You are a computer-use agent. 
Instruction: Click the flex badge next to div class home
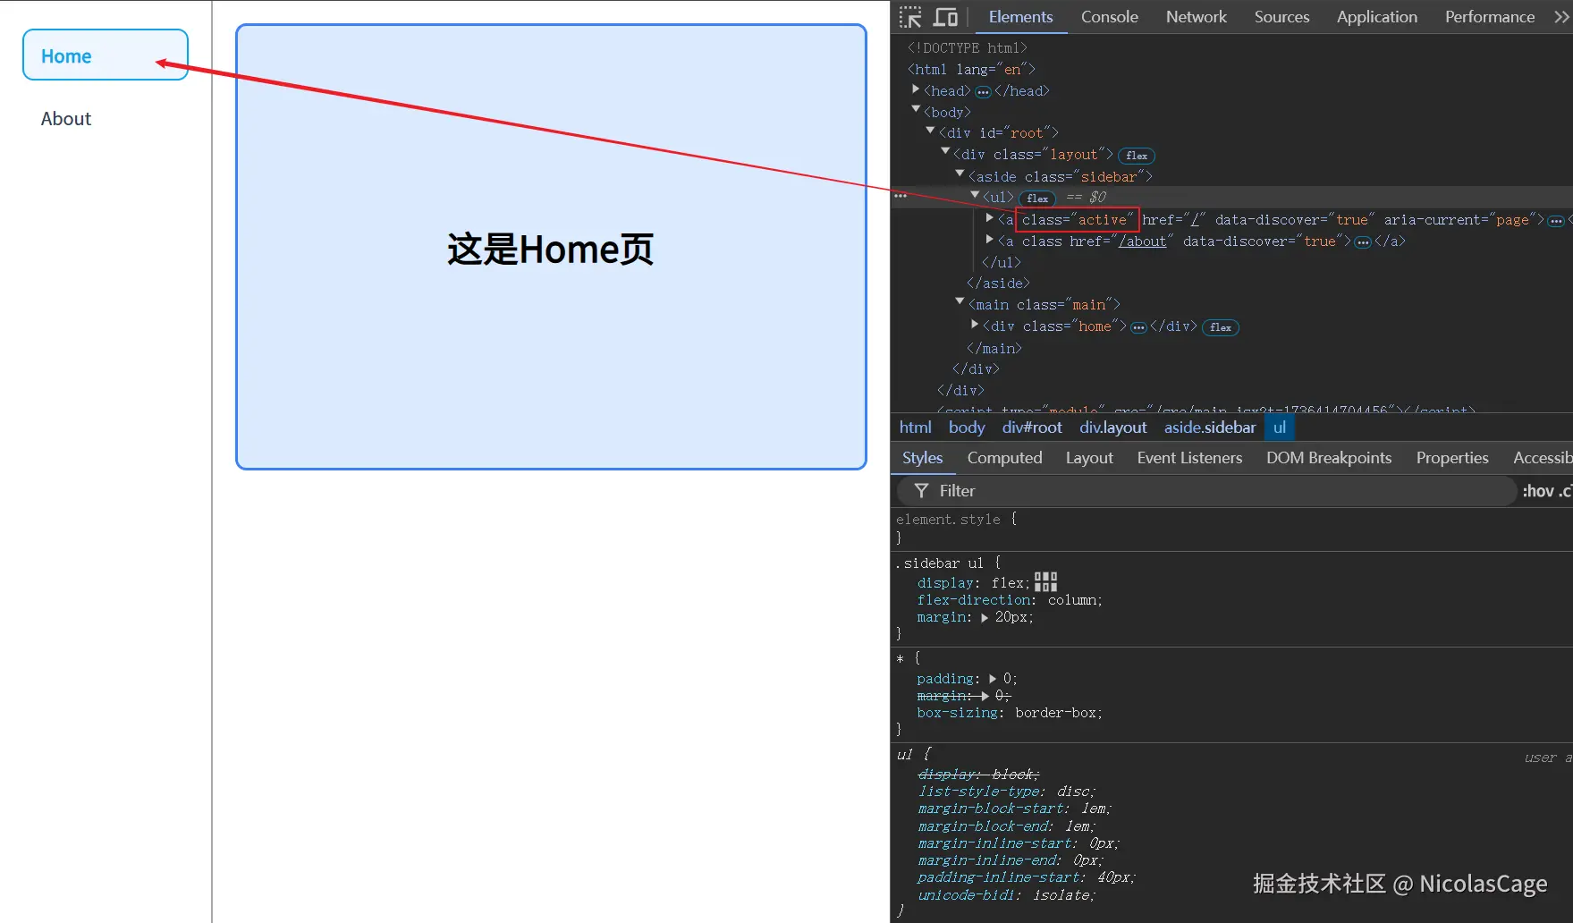coord(1221,327)
